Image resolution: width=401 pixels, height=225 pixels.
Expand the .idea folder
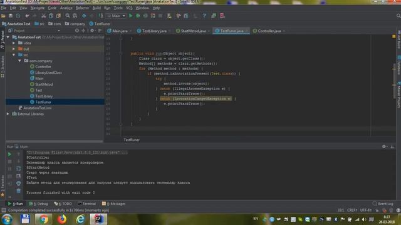[x=14, y=43]
